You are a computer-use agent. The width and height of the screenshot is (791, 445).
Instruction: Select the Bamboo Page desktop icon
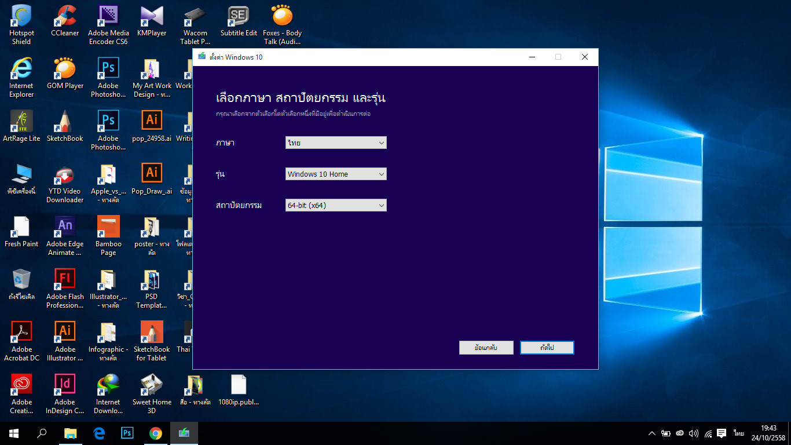[108, 236]
